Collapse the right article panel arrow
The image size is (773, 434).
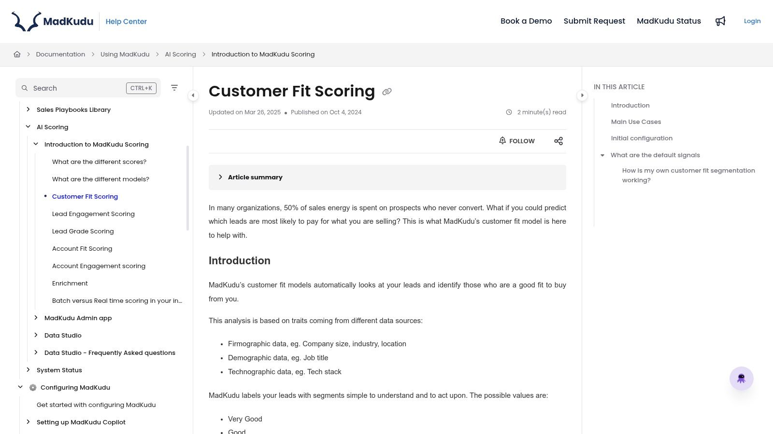pos(582,95)
